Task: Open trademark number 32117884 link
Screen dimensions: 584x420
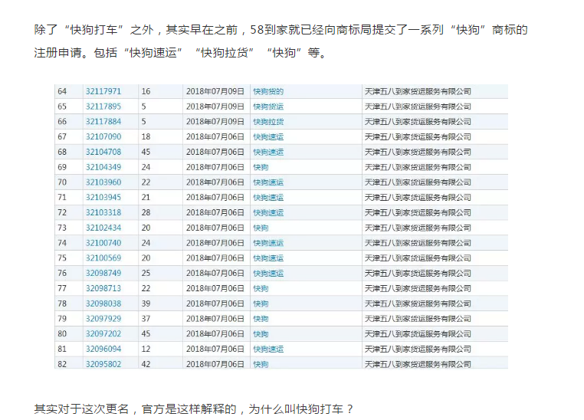Action: point(103,122)
